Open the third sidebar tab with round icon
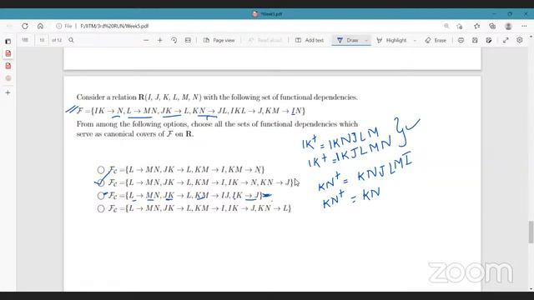This screenshot has width=534, height=300. click(x=8, y=78)
